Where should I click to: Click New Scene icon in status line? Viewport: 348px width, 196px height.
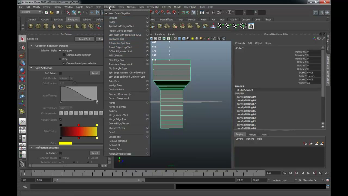coord(46,12)
